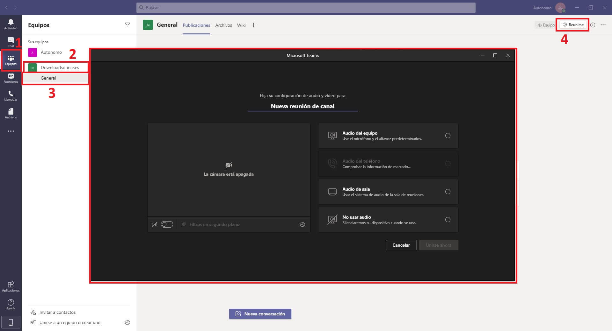
Task: Click the Equipo visibility button
Action: pos(546,25)
